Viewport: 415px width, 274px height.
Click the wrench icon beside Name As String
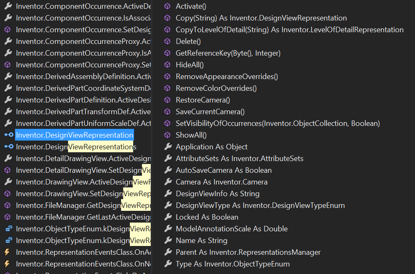pyautogui.click(x=168, y=240)
